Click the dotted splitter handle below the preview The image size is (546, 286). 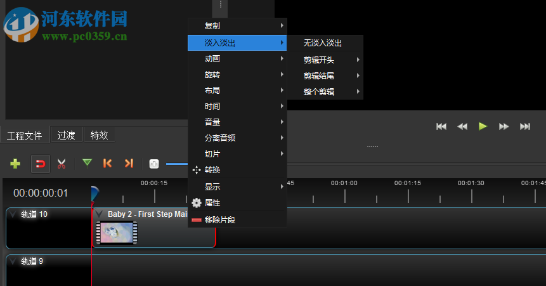click(373, 146)
